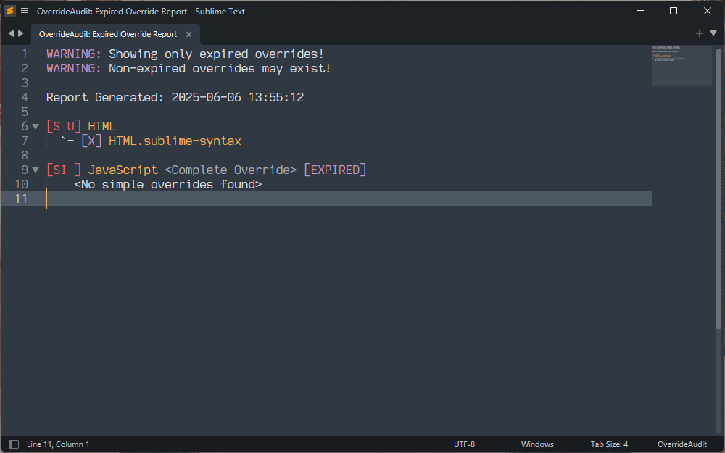Go to previous tab with left arrow

tap(11, 33)
